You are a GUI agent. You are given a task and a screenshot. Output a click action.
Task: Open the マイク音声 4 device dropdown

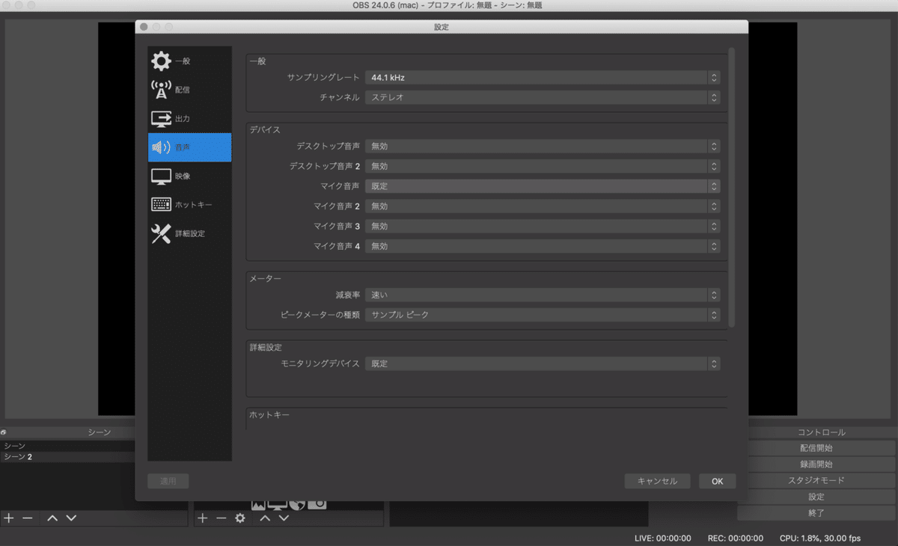click(543, 246)
